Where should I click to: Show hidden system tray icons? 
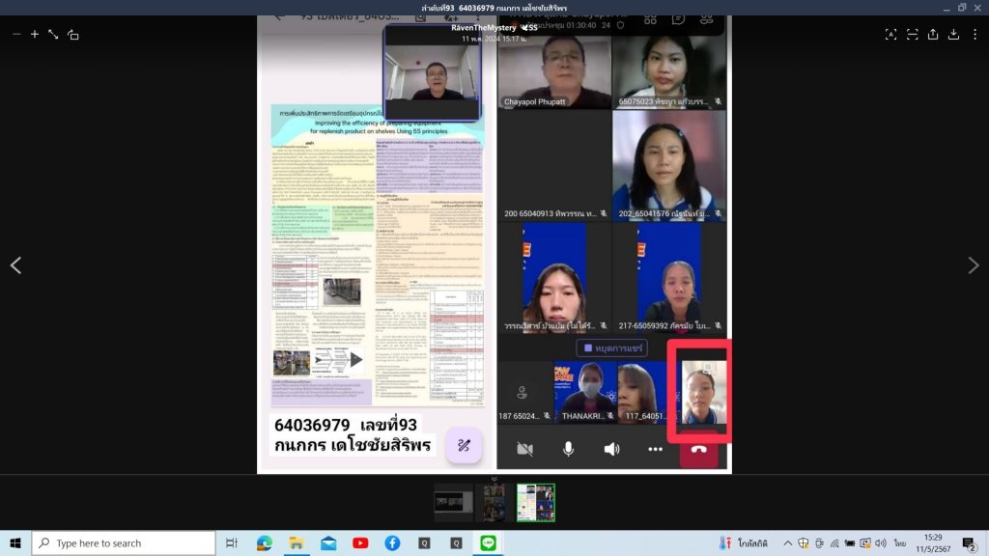coord(788,542)
